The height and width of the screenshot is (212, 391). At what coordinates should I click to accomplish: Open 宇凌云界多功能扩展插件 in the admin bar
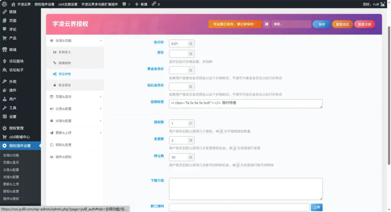[x=100, y=4]
